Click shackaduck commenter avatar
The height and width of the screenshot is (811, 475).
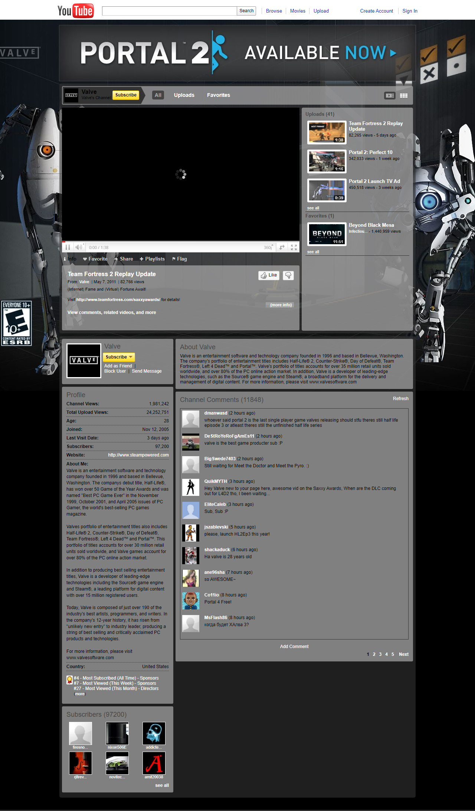tap(191, 555)
